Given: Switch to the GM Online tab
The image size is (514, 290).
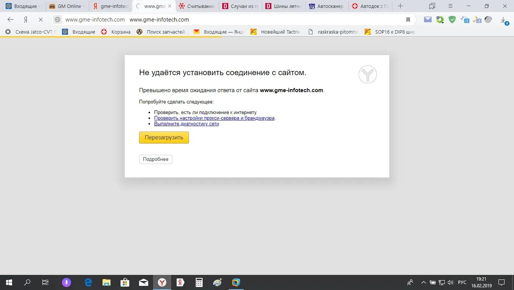Looking at the screenshot, I should pos(67,6).
